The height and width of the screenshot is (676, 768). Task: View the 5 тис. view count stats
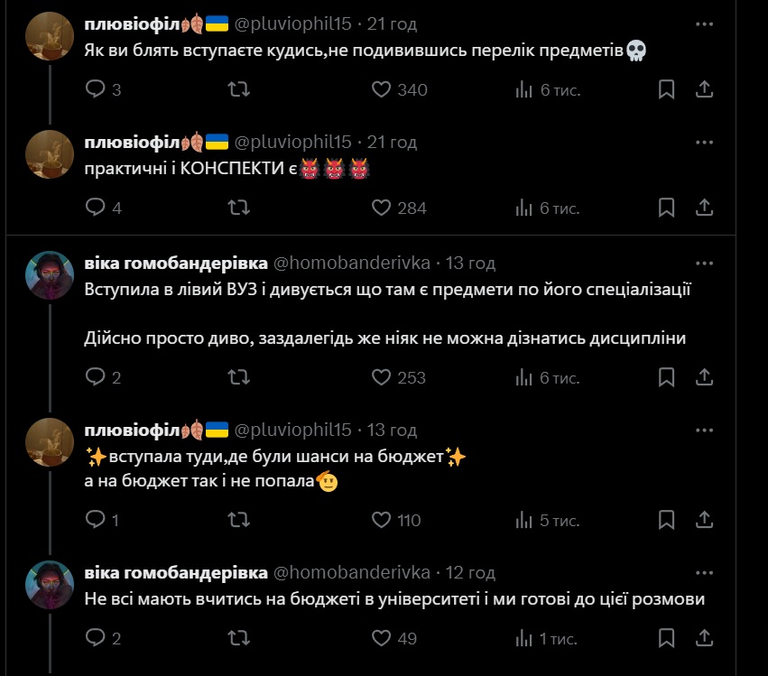point(547,520)
